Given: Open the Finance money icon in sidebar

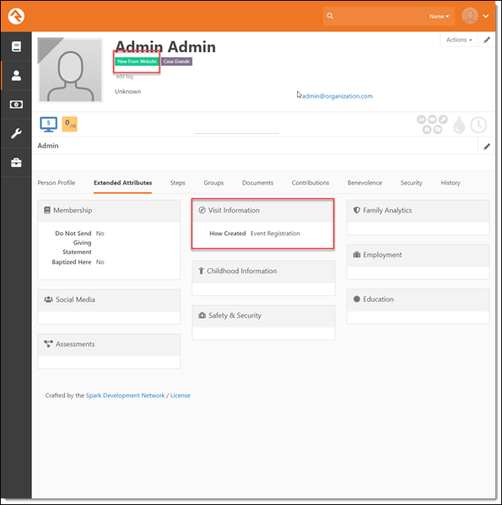Looking at the screenshot, I should pos(16,105).
